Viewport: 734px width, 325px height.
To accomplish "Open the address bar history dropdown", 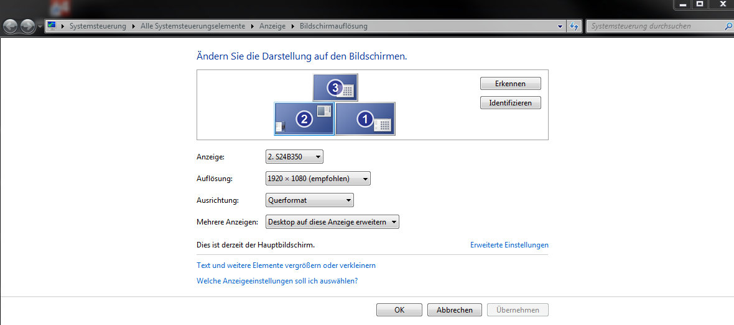I will [560, 27].
